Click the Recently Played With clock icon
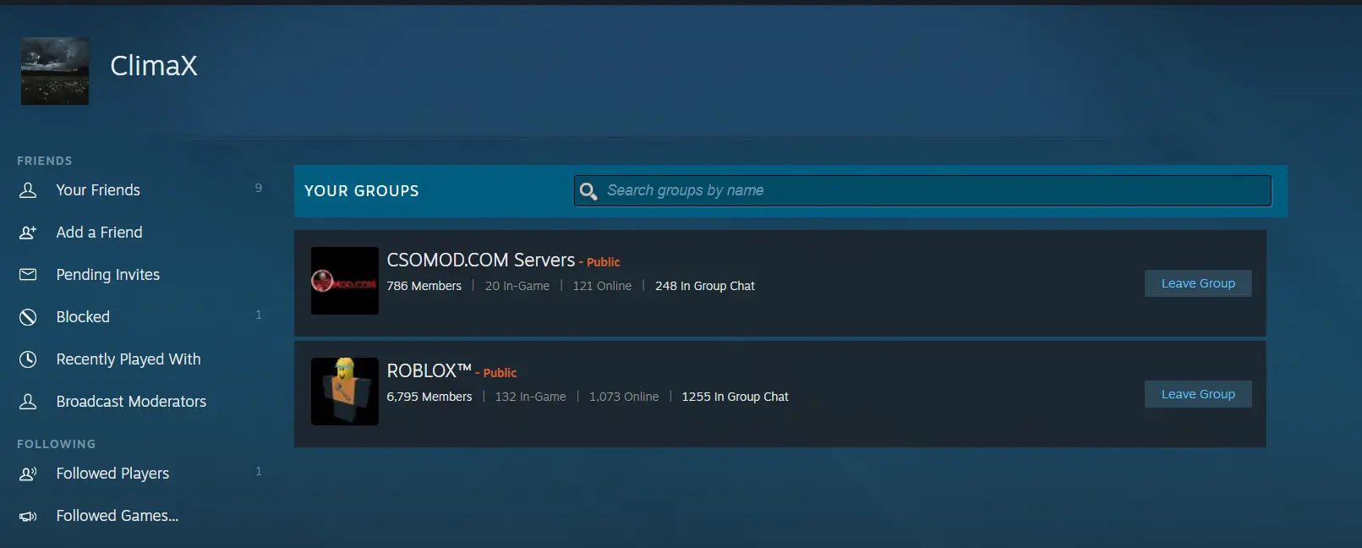 28,359
